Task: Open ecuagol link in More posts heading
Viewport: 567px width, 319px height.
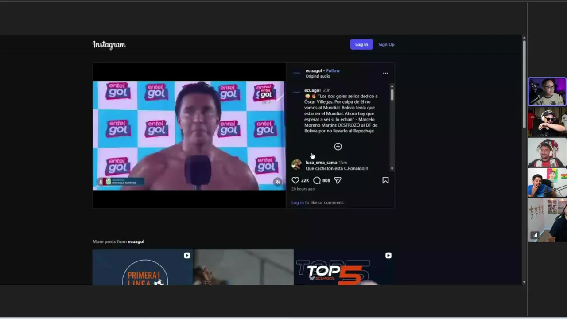Action: [x=136, y=241]
